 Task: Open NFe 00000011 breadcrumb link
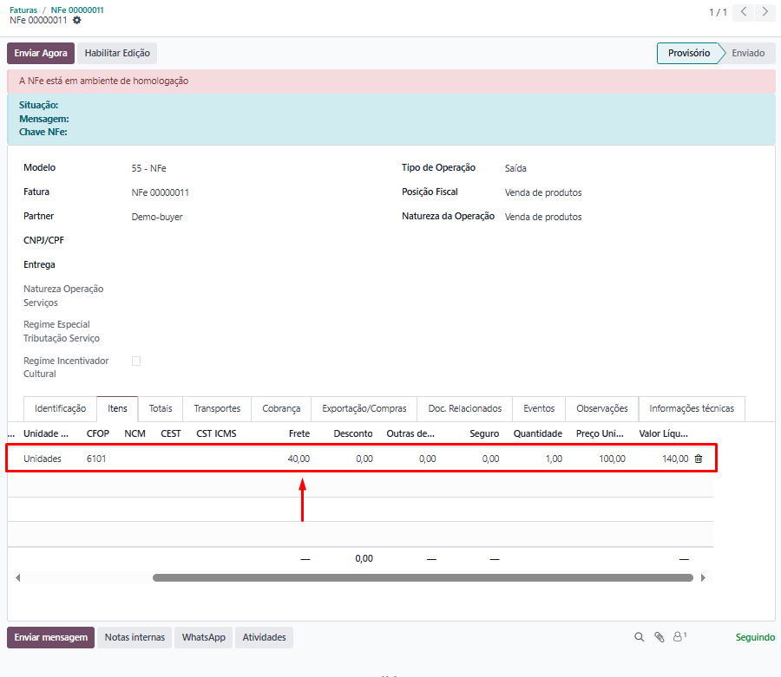tap(77, 10)
